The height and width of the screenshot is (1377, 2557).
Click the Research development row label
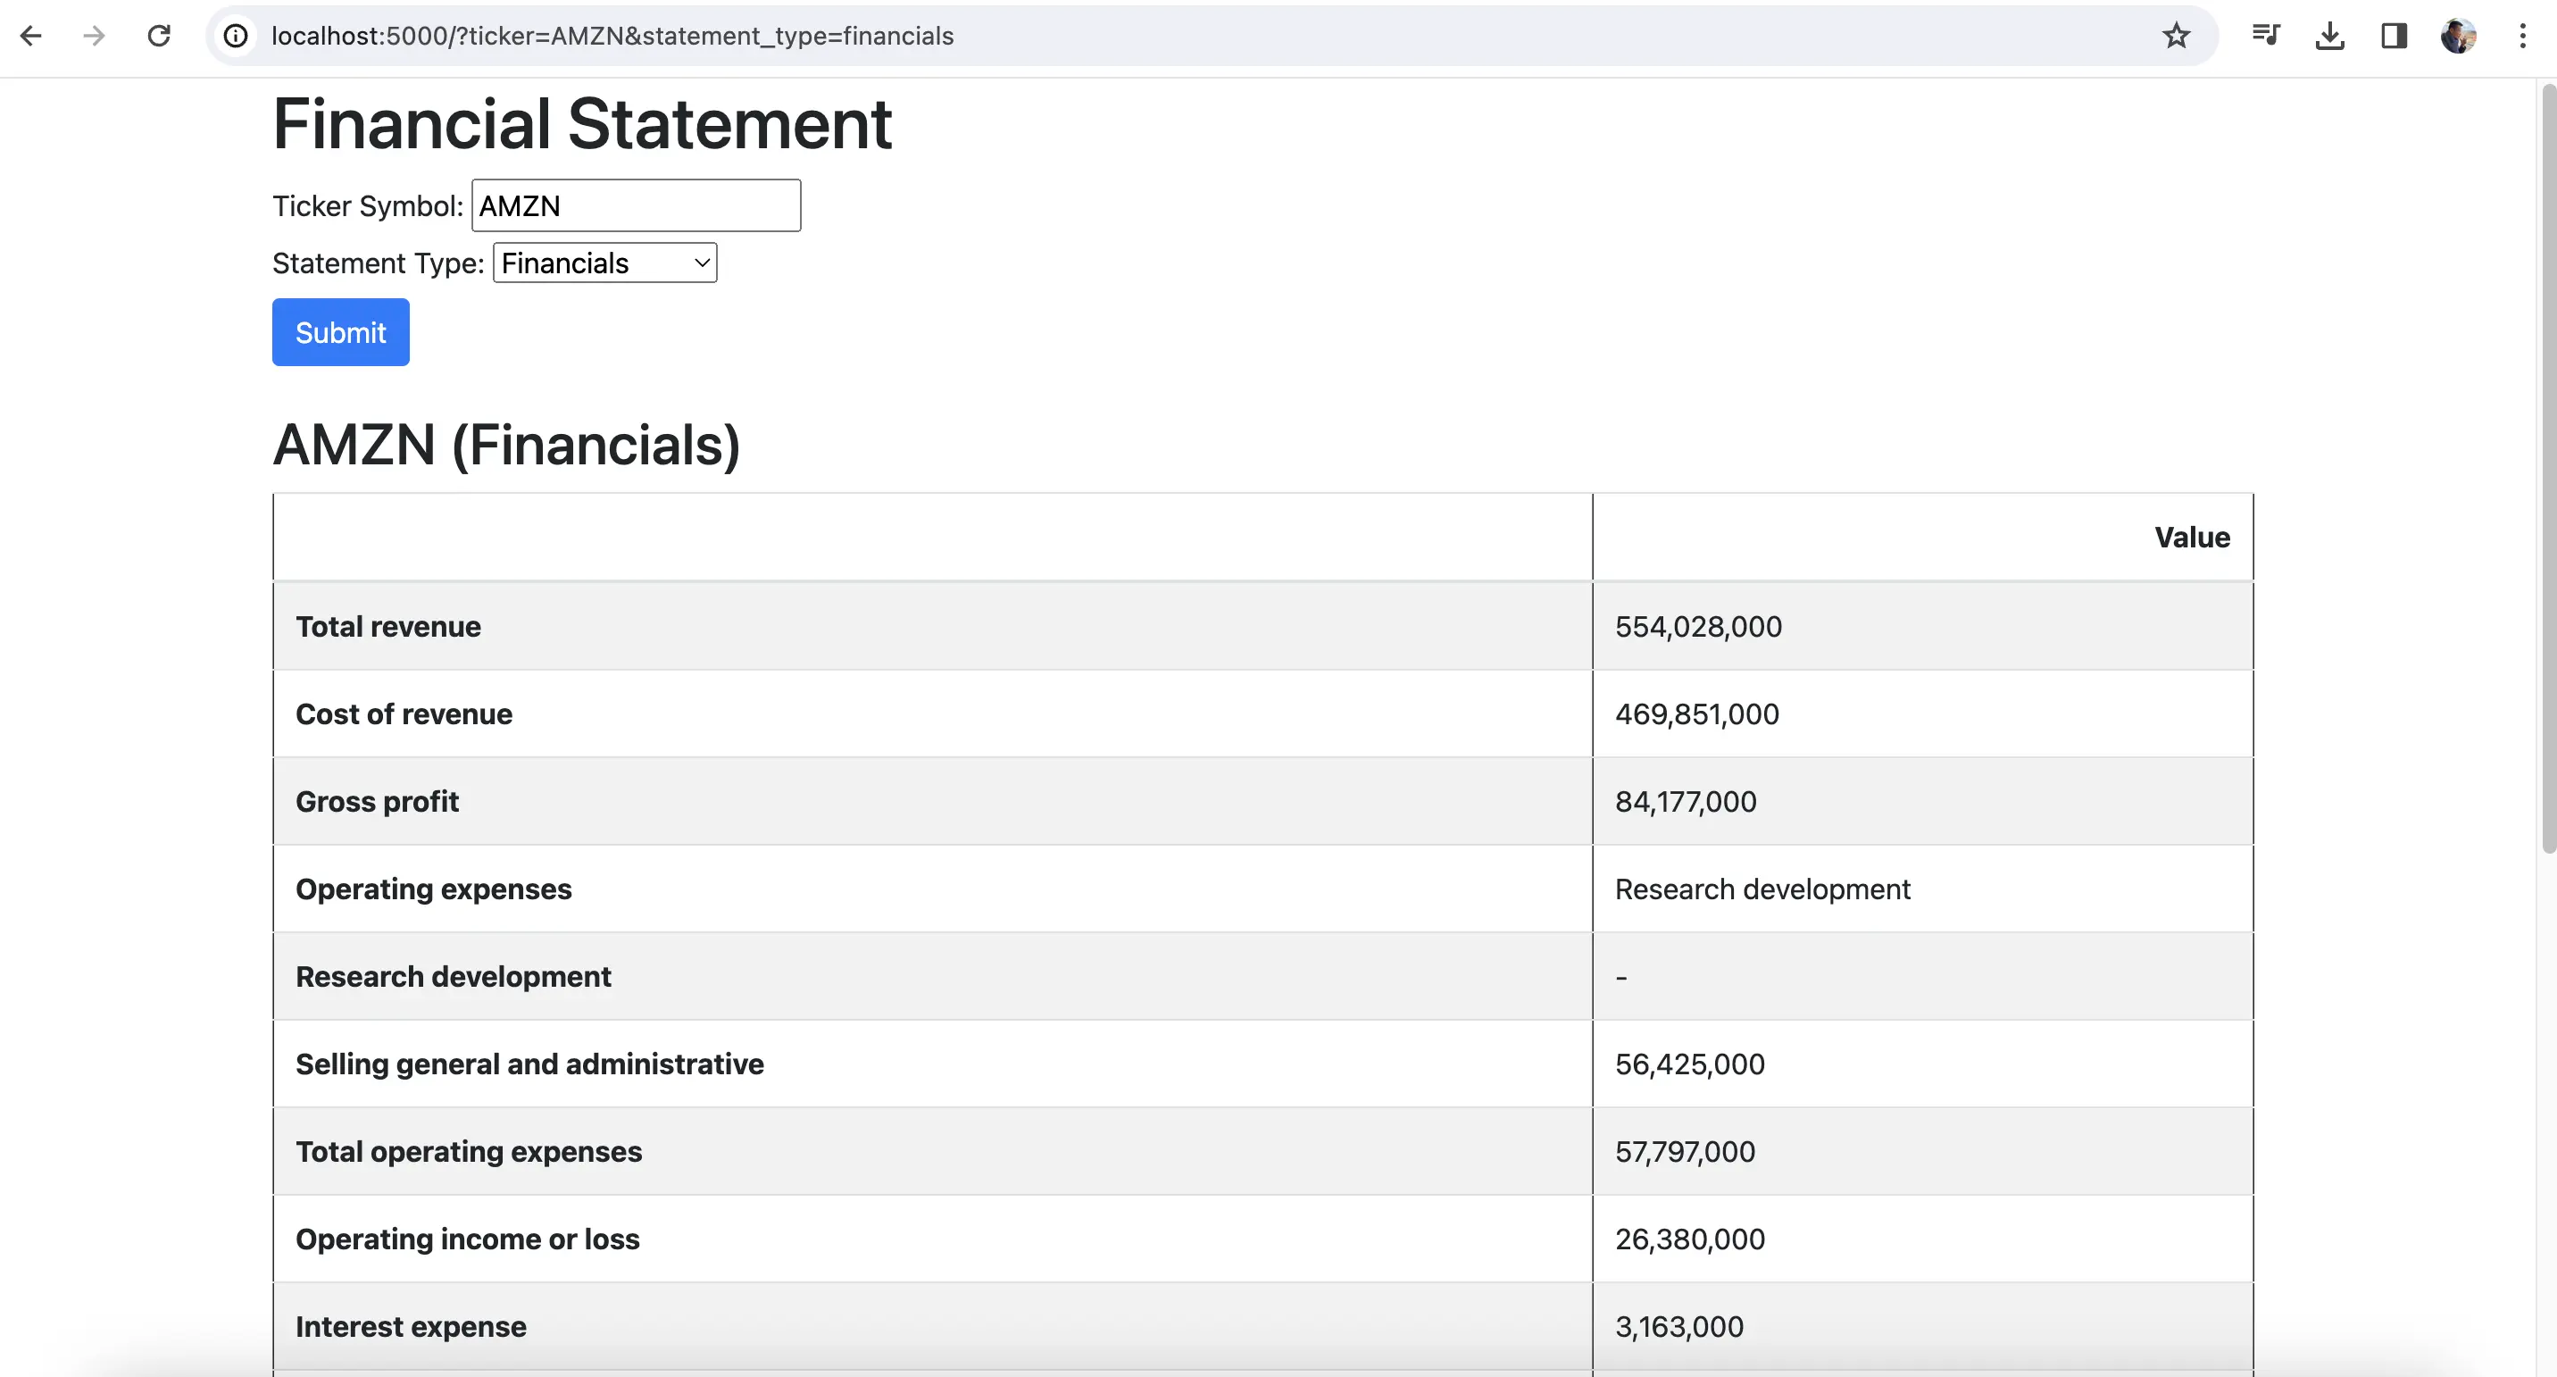[x=454, y=976]
